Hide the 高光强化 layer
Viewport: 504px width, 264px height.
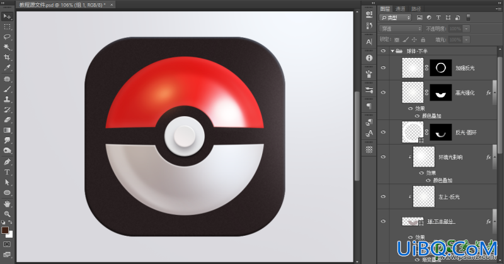click(383, 92)
